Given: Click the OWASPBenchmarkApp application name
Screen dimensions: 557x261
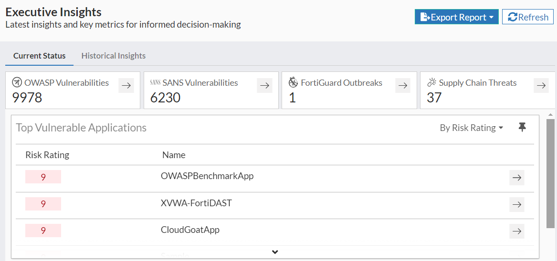Looking at the screenshot, I should pyautogui.click(x=207, y=176).
